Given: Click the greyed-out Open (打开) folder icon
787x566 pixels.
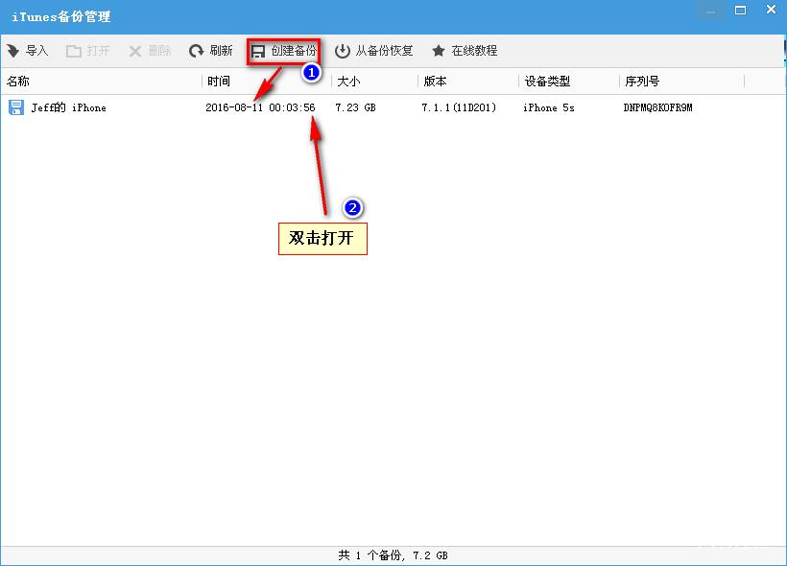Looking at the screenshot, I should (74, 51).
